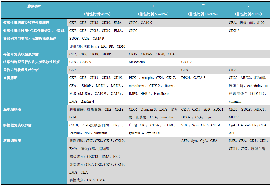
Task: Select the 实性假乳头状肿瘤 row label
Action: (17, 125)
